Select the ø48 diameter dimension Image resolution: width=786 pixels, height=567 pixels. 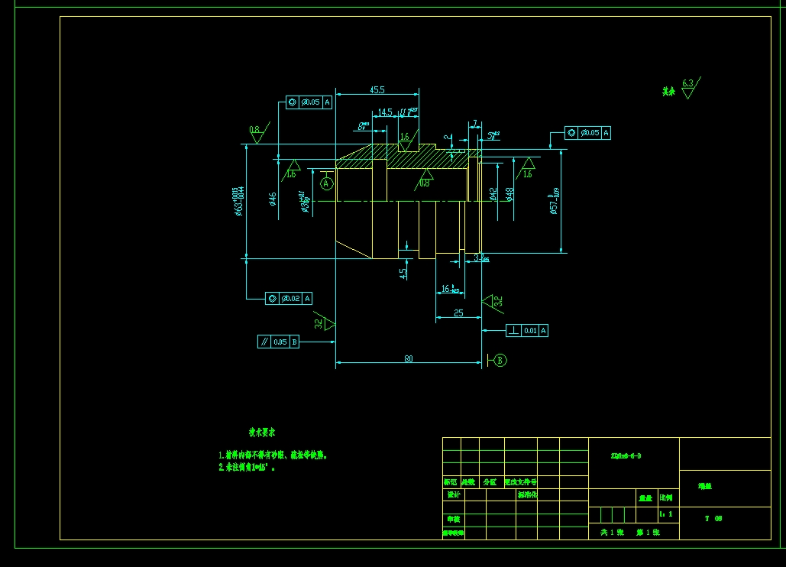coord(509,195)
